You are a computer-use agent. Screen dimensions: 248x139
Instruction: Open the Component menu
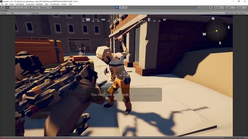[x=30, y=4]
